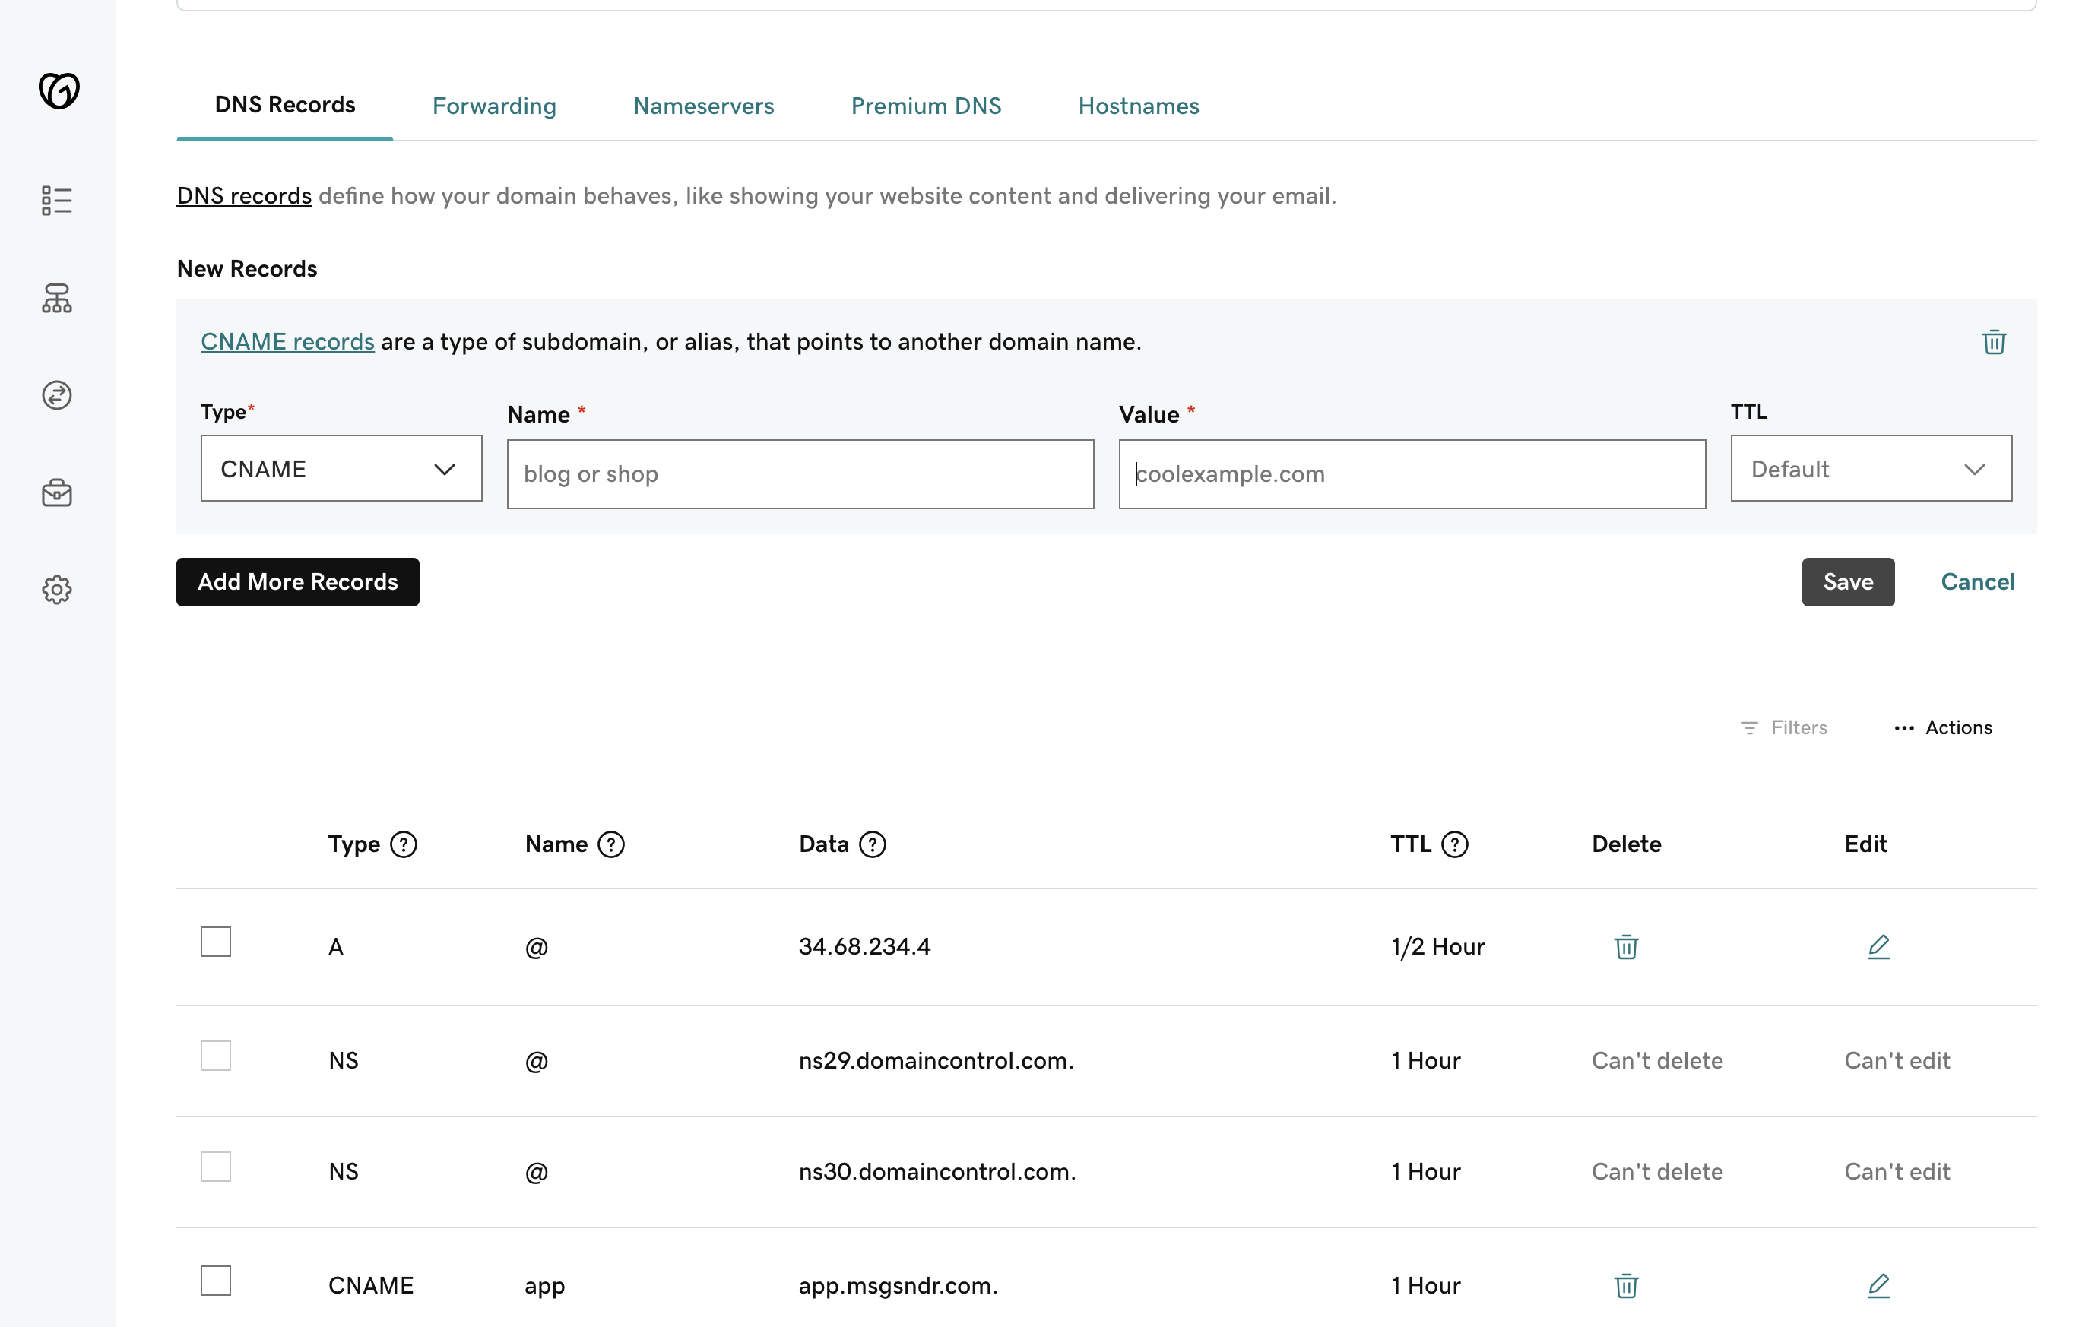The height and width of the screenshot is (1327, 2098).
Task: Click the 1/2 Hour TTL value
Action: click(1437, 946)
